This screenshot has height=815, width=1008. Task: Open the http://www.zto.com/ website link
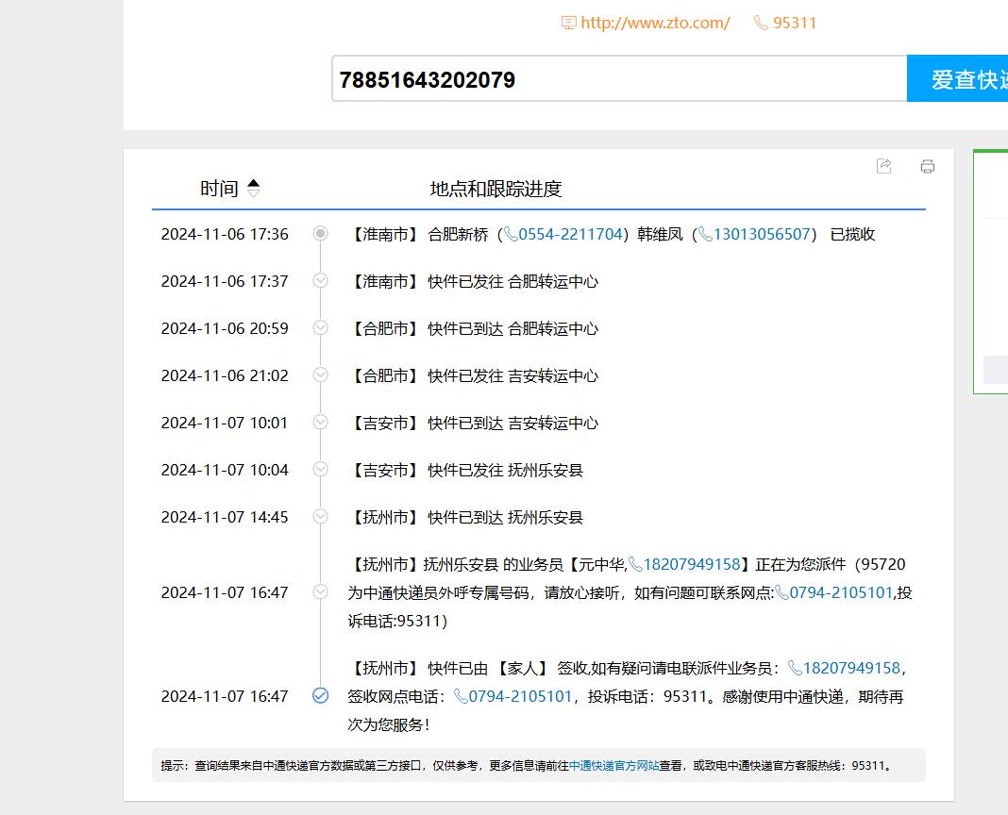click(x=655, y=24)
